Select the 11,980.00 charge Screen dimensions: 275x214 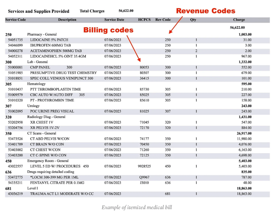click(x=244, y=139)
